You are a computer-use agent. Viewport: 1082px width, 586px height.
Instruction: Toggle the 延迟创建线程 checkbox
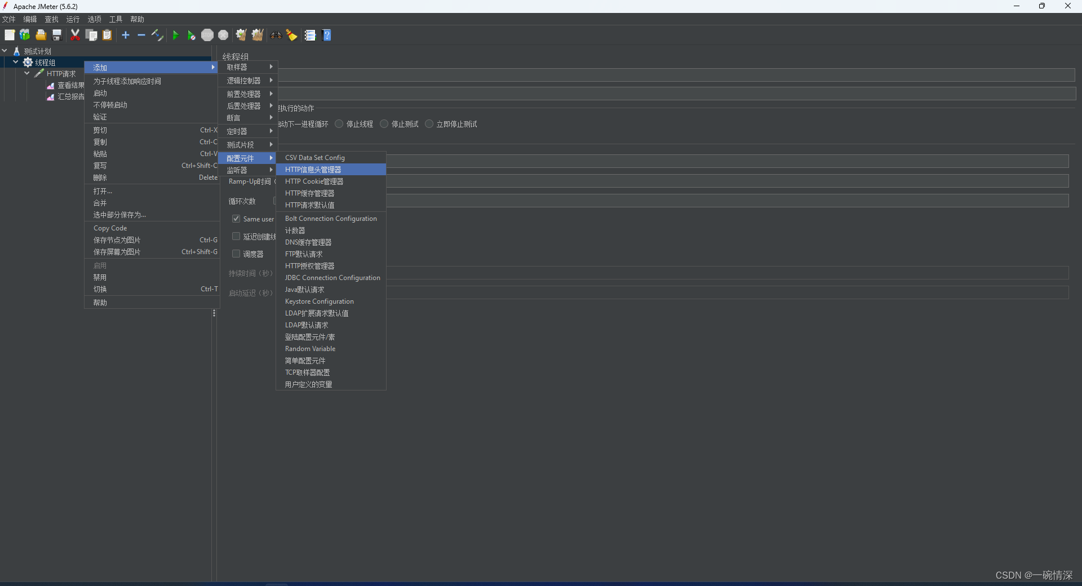[236, 236]
